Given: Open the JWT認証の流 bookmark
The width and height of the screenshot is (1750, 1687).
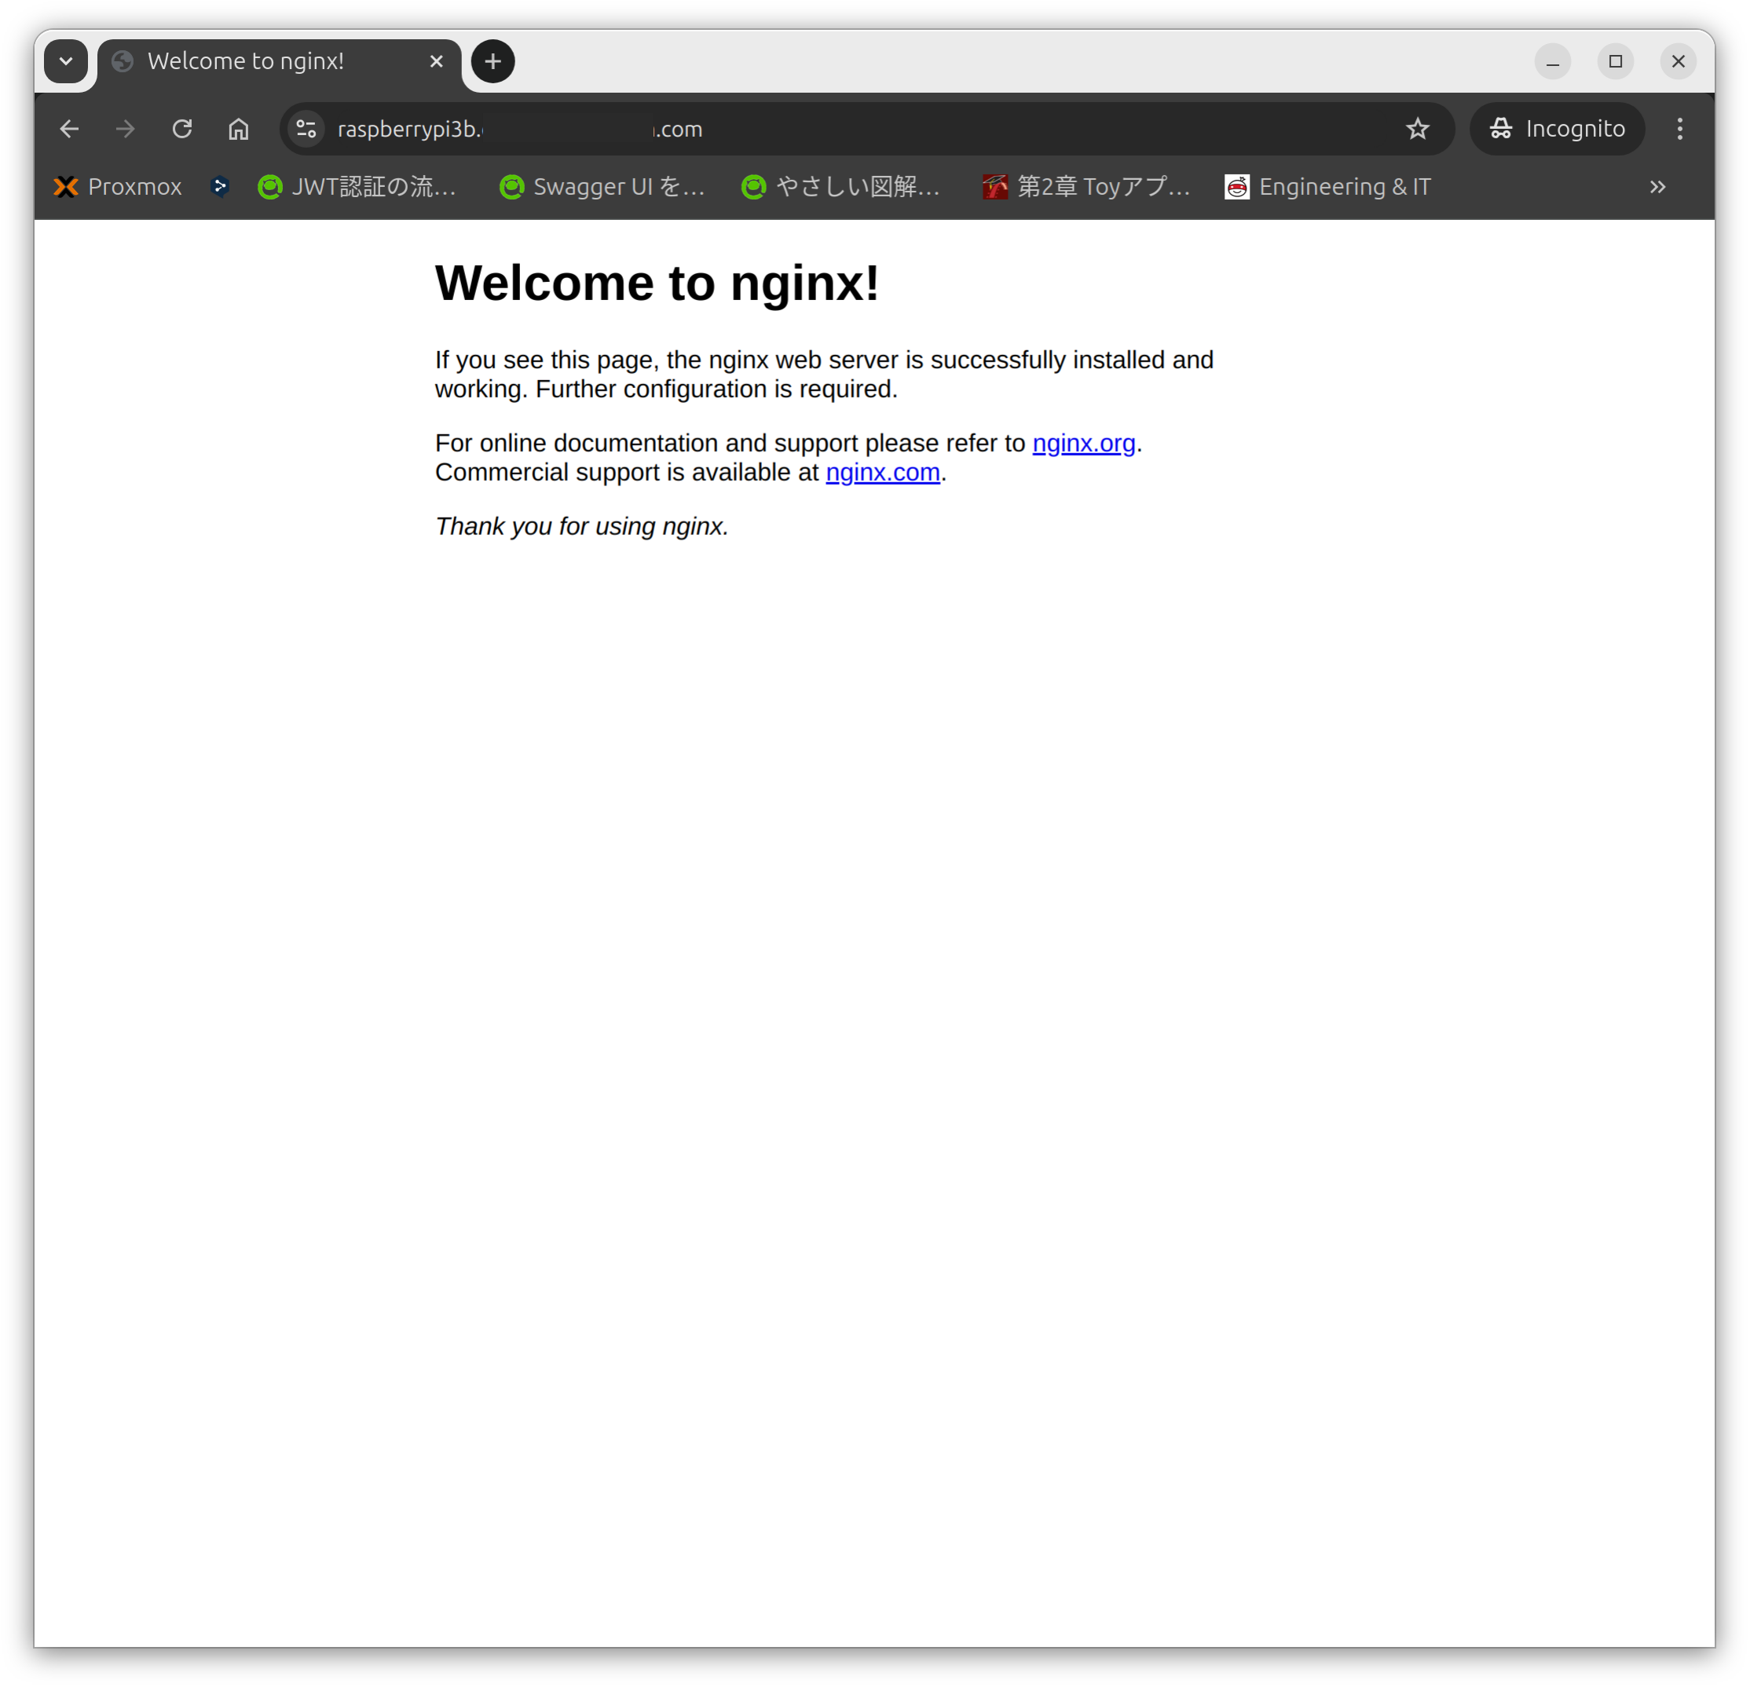Looking at the screenshot, I should point(357,188).
